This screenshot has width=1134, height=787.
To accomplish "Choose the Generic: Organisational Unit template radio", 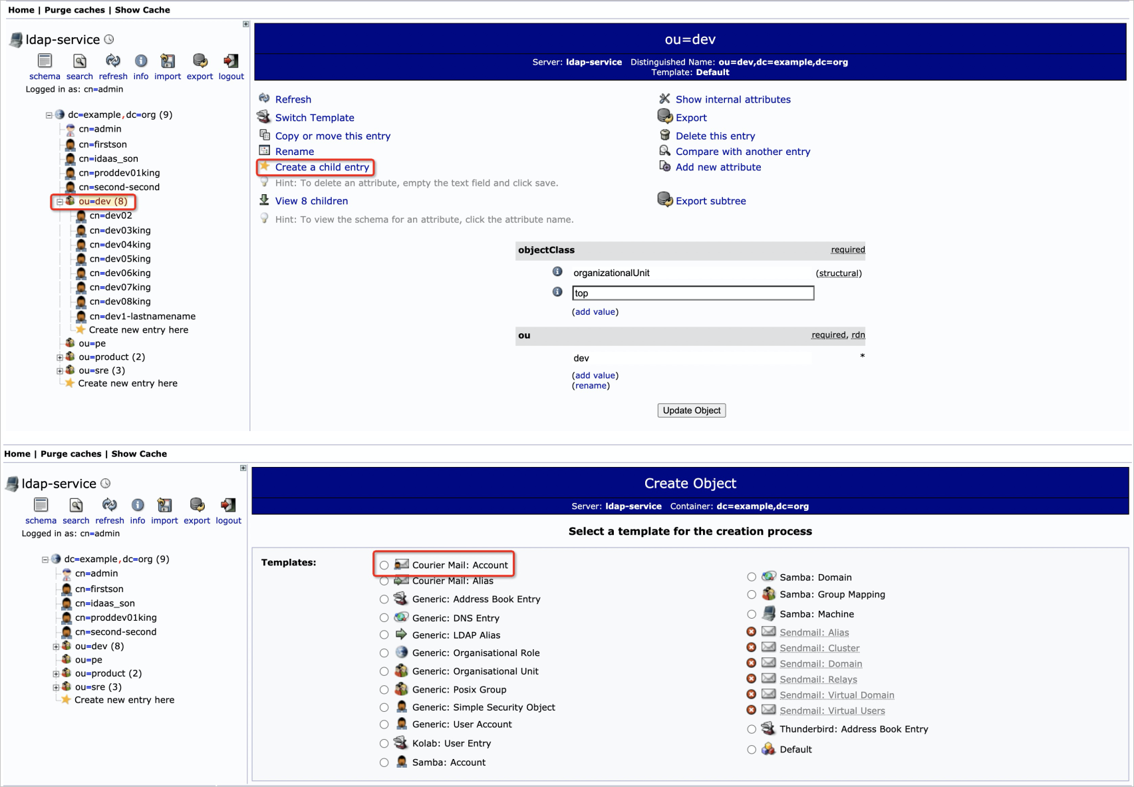I will click(x=384, y=671).
